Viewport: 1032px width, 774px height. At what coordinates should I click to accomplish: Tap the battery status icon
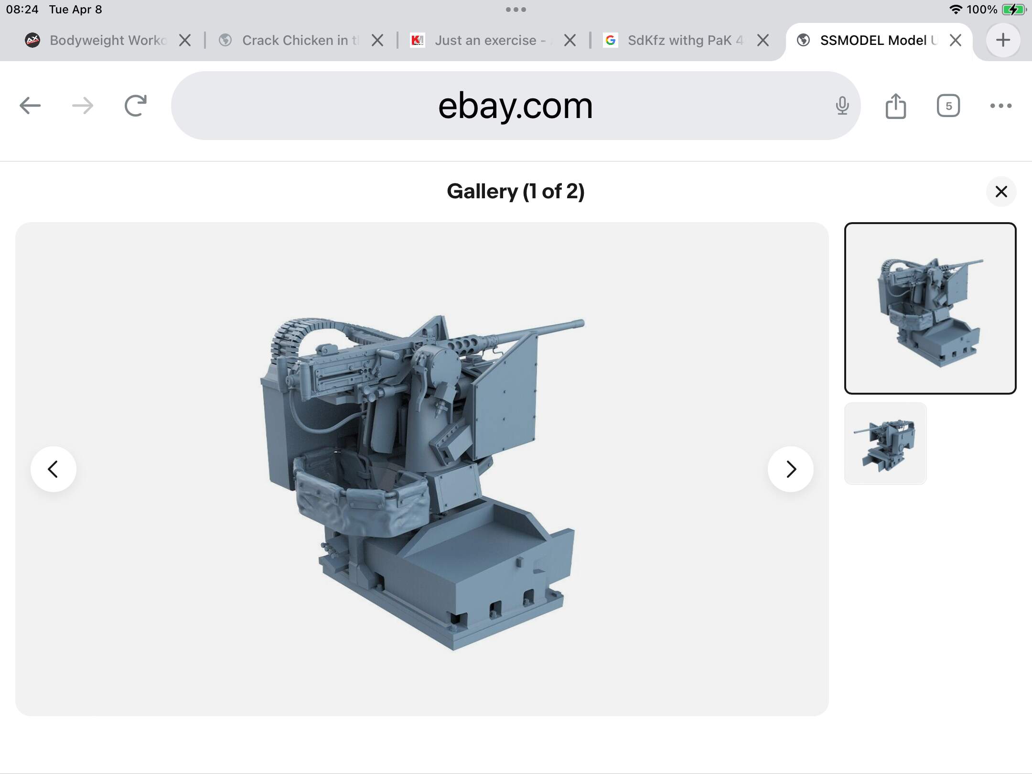pyautogui.click(x=1014, y=10)
